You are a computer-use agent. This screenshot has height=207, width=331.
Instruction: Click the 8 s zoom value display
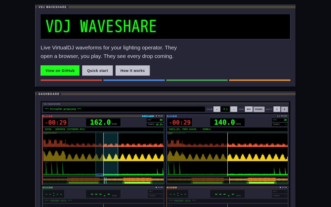pos(225,109)
